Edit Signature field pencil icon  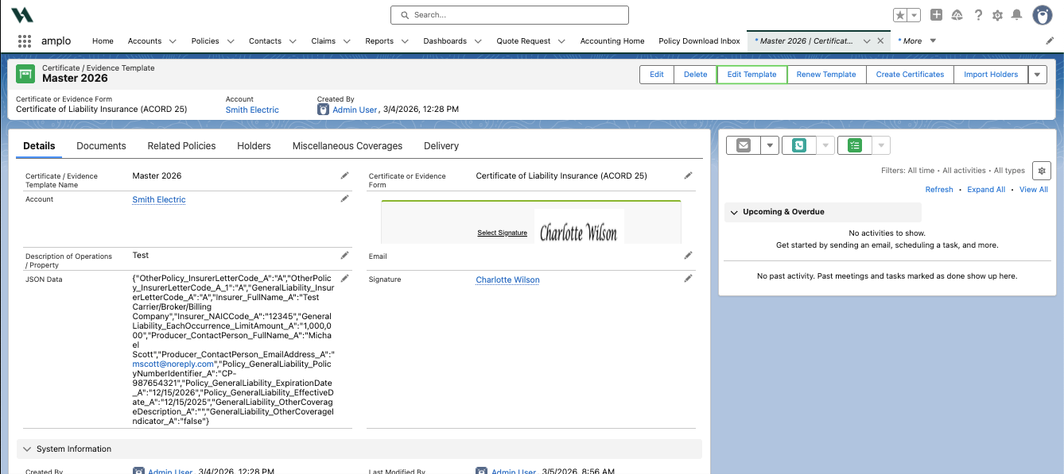[688, 278]
